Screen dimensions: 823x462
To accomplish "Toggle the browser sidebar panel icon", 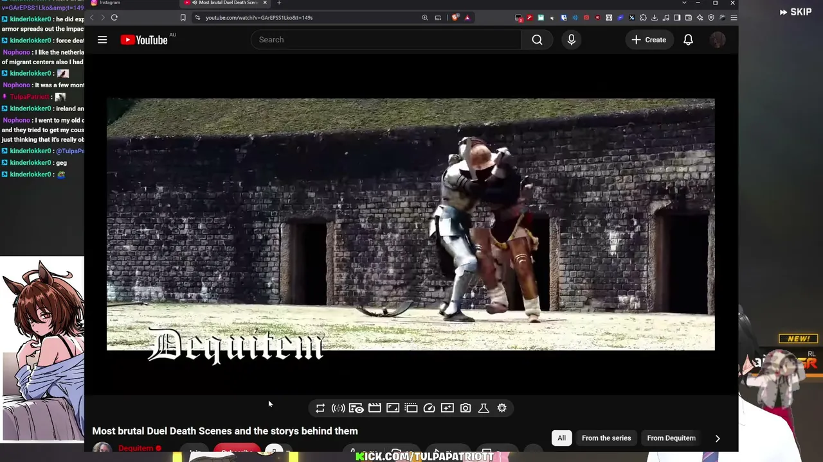I will (x=677, y=17).
